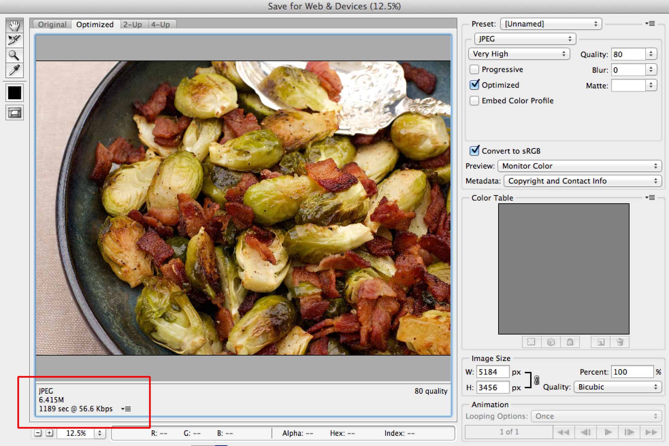Image resolution: width=669 pixels, height=446 pixels.
Task: Open the Color Table panel menu icon
Action: 650,198
